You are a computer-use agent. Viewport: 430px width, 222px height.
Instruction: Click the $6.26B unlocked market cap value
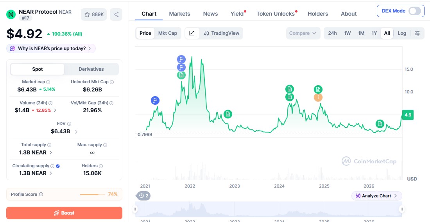click(x=92, y=90)
